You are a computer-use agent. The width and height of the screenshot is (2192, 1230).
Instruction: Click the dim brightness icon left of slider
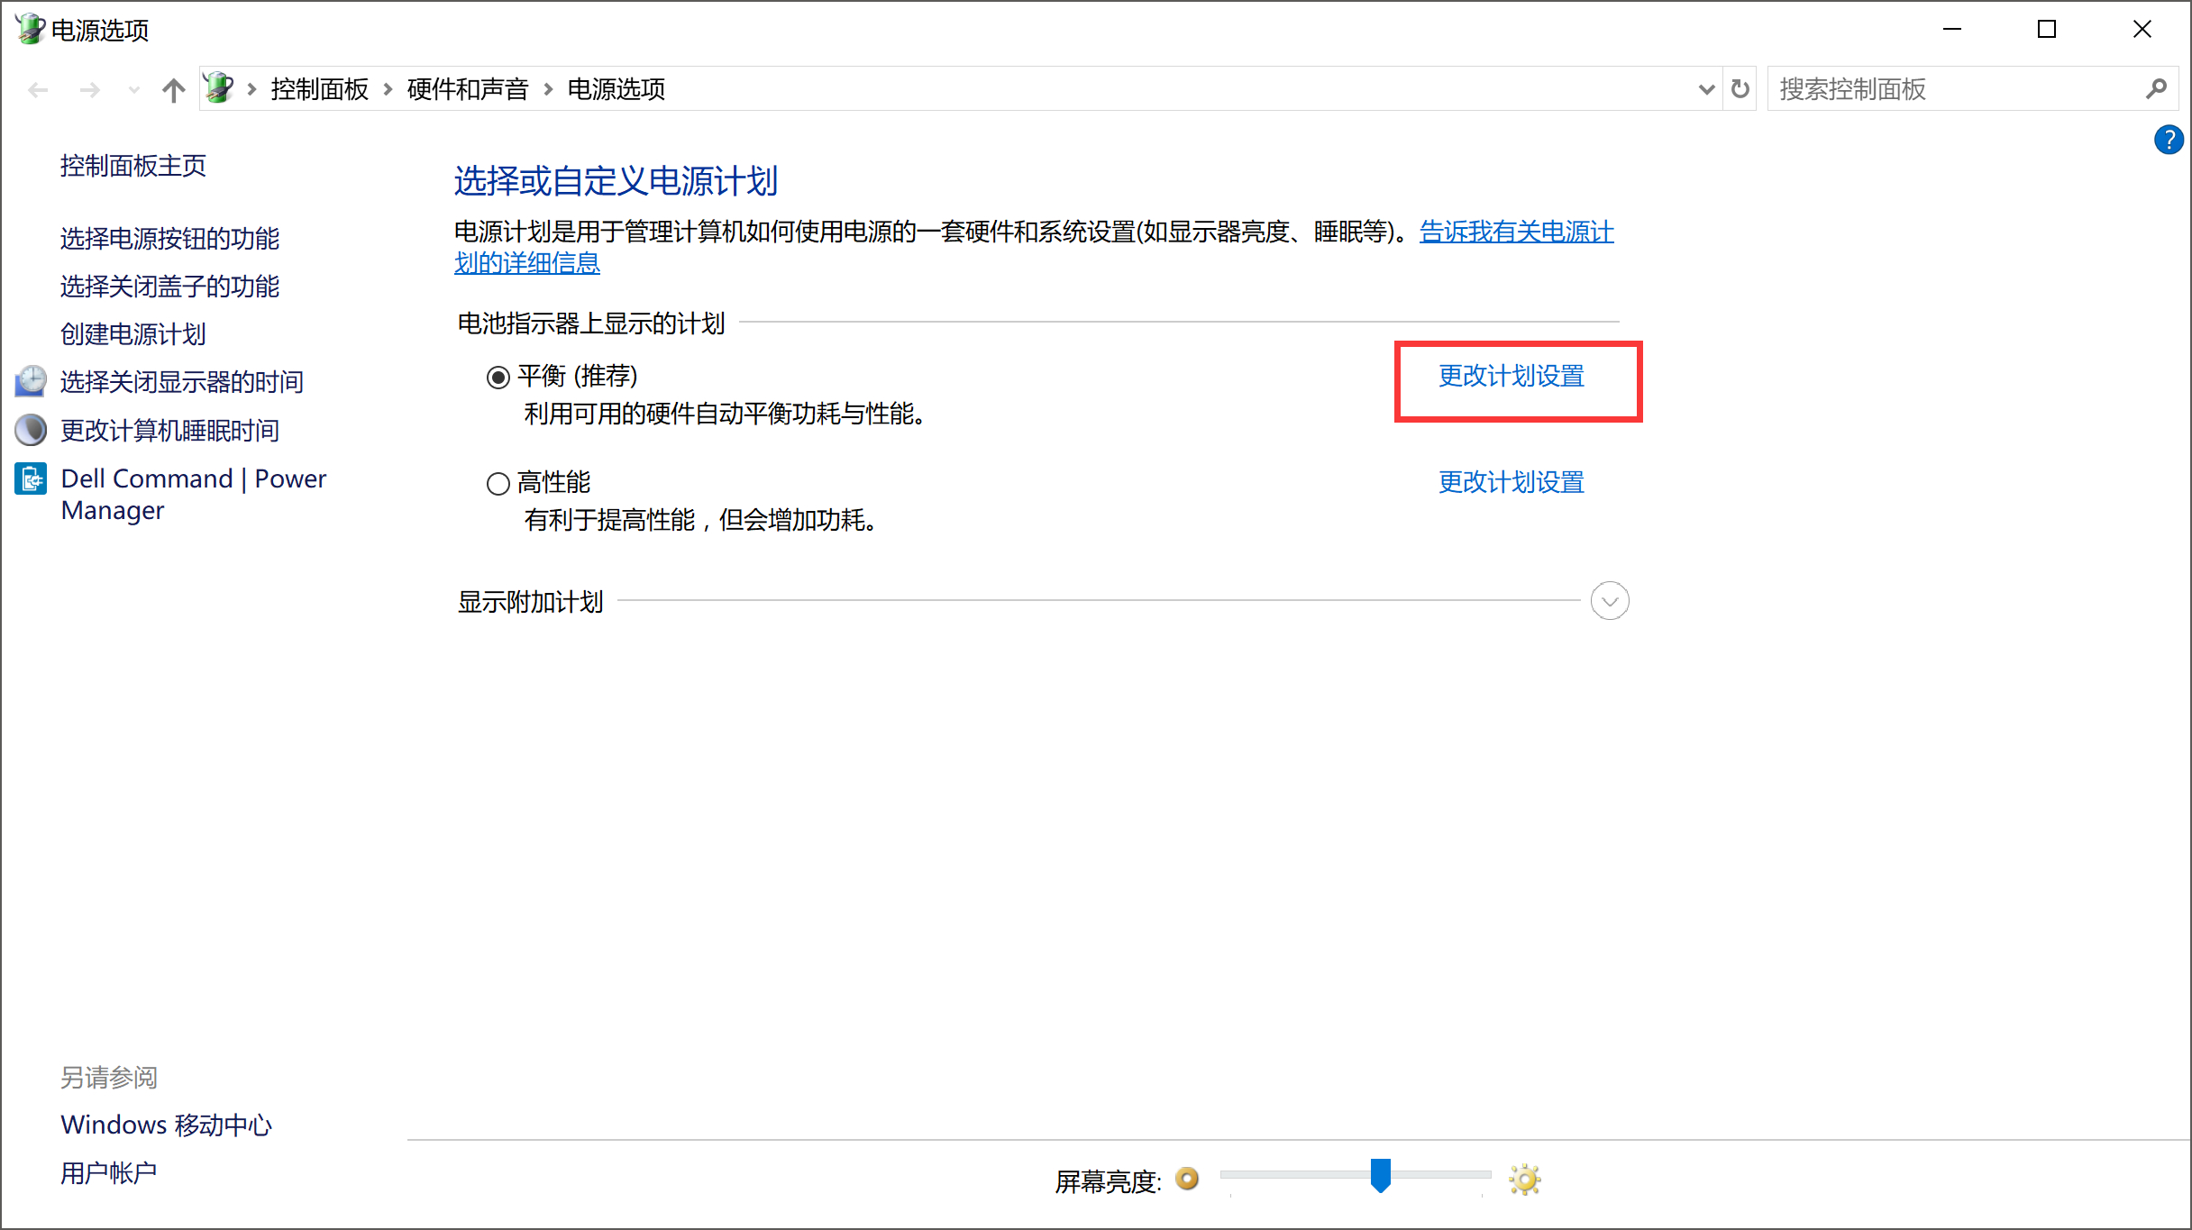click(x=1187, y=1179)
